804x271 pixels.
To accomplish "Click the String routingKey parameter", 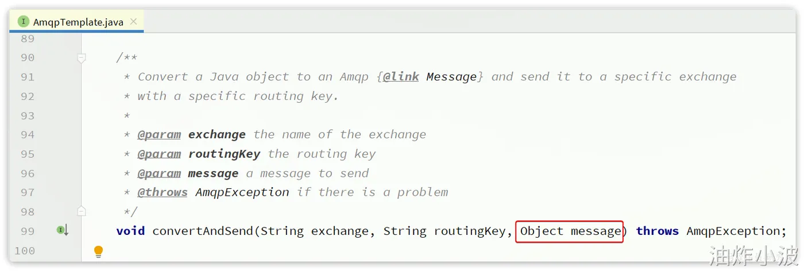I will 444,231.
